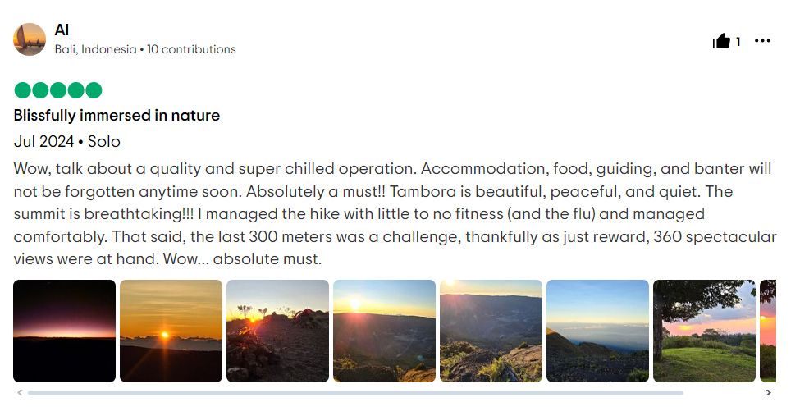Image resolution: width=800 pixels, height=416 pixels.
Task: Open the sunrise over crater rim photo
Action: click(384, 331)
